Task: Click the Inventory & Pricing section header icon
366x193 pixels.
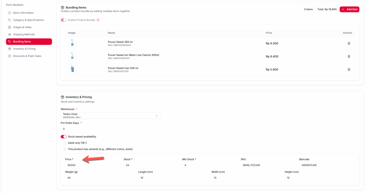Action: tap(63, 97)
